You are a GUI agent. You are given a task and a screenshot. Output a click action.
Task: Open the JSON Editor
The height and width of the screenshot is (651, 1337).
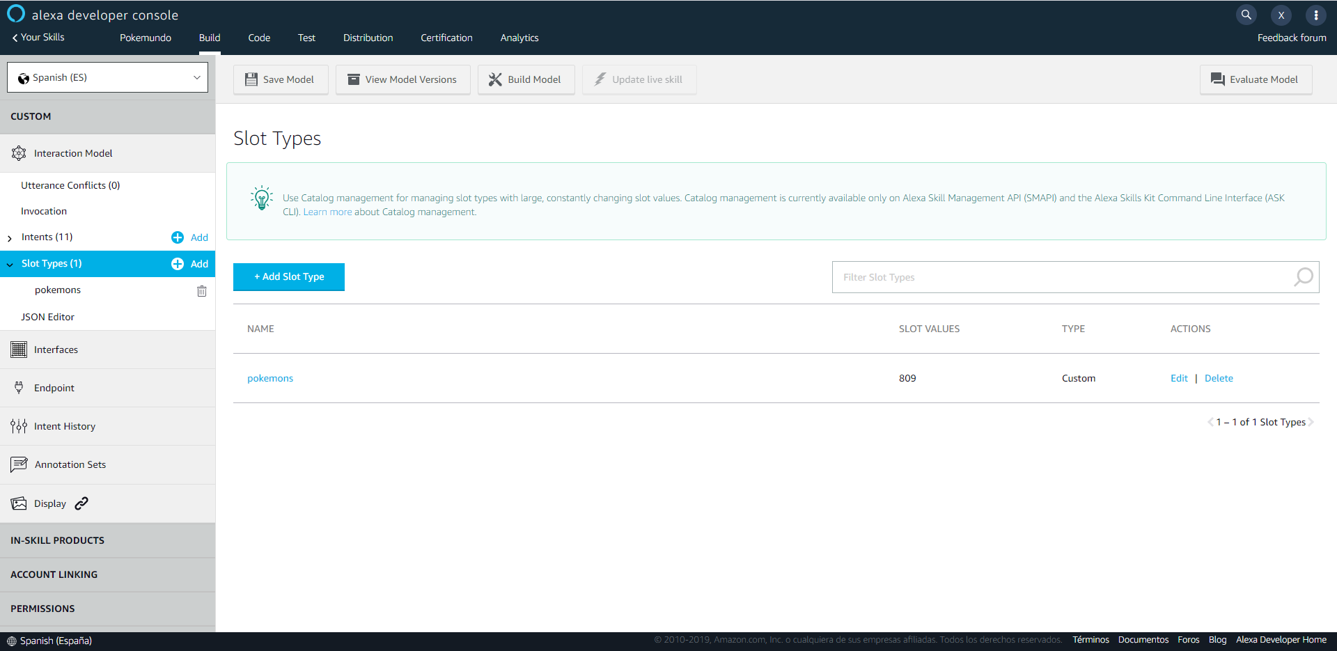(x=47, y=317)
